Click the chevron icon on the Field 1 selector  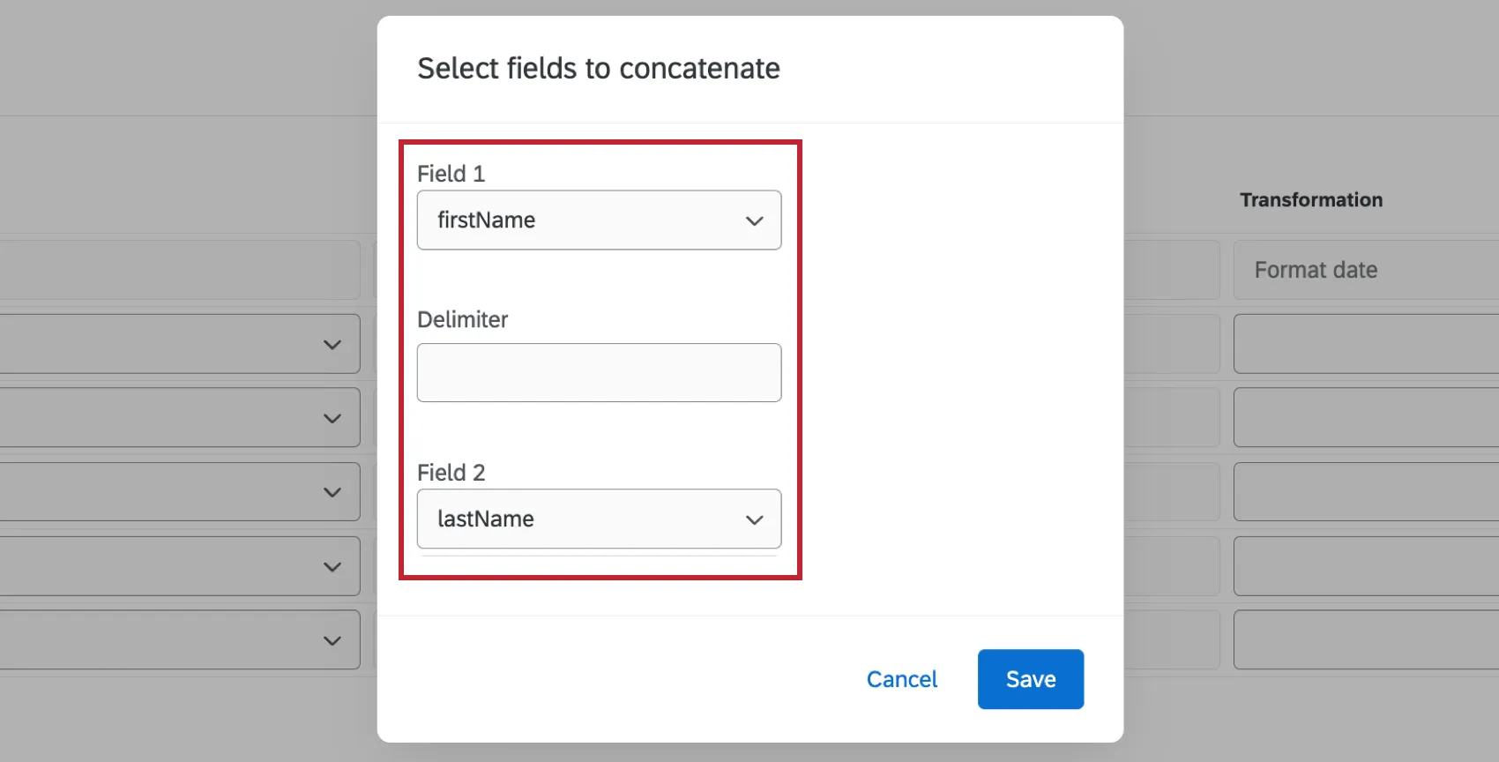[x=755, y=220]
